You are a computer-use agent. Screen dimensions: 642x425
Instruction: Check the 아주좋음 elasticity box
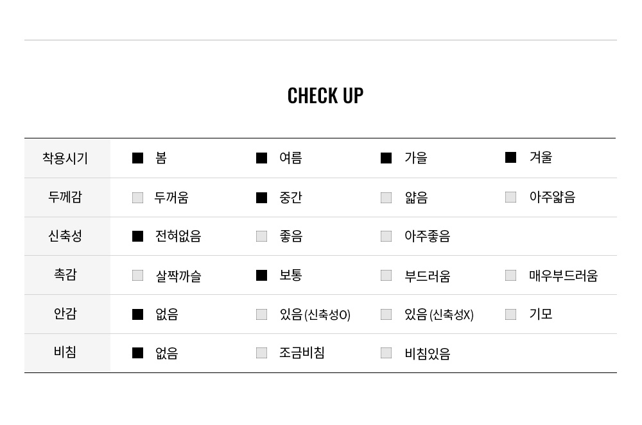click(386, 237)
